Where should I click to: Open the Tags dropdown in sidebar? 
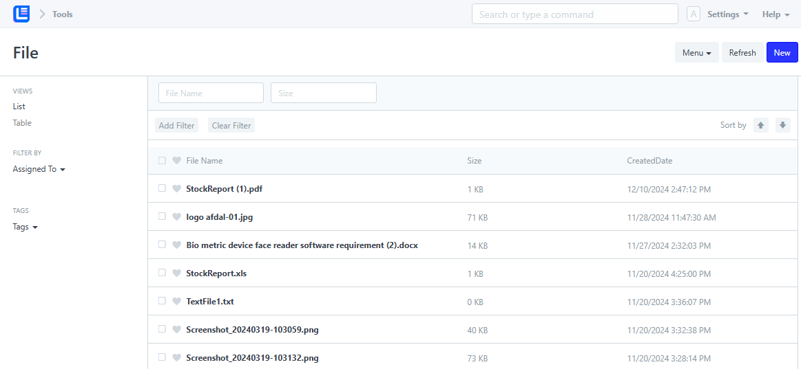pos(25,227)
